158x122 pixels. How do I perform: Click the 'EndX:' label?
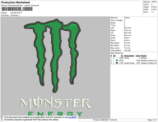point(113,38)
